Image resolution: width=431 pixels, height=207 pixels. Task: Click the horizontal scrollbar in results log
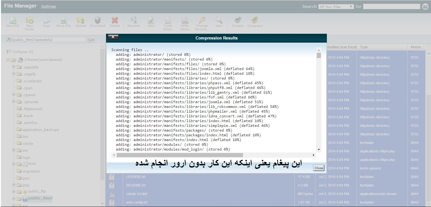pyautogui.click(x=180, y=155)
